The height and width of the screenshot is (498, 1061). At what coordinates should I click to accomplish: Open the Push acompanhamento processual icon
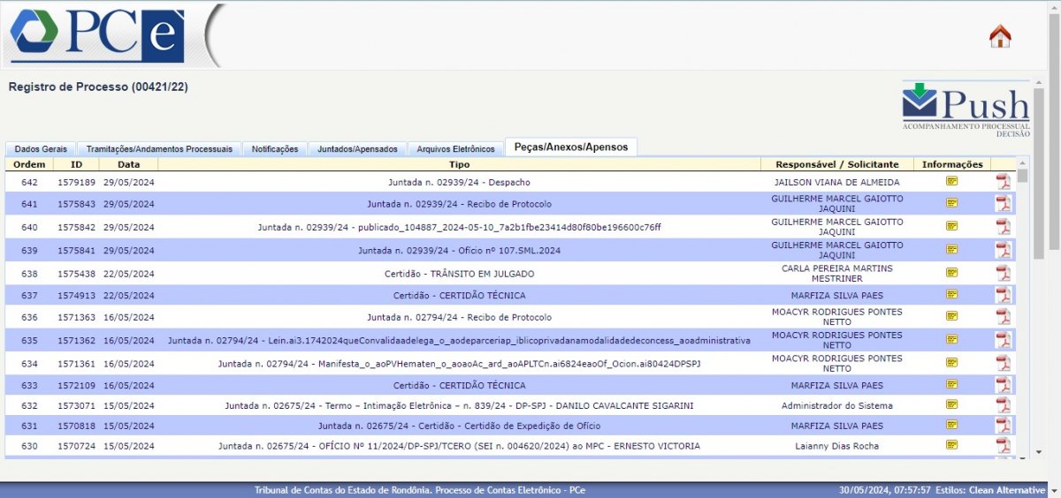click(966, 109)
